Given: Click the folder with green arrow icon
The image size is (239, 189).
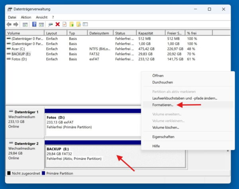Looking at the screenshot, I should [72, 24].
